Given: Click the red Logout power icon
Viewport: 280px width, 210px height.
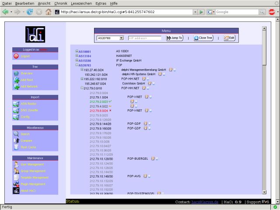Looking at the screenshot, I should tap(16, 56).
